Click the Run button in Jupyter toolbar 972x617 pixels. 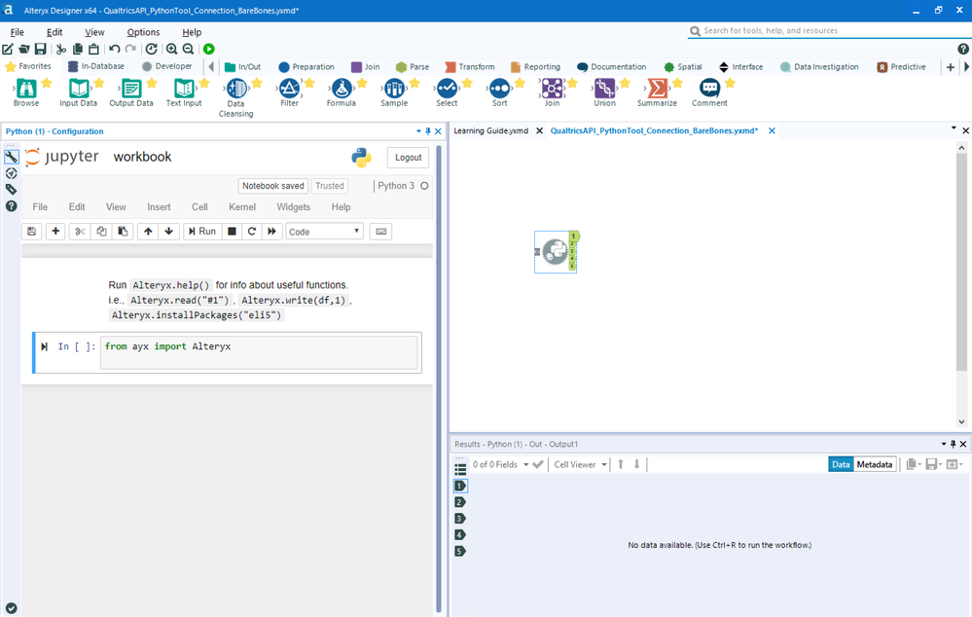coord(202,232)
